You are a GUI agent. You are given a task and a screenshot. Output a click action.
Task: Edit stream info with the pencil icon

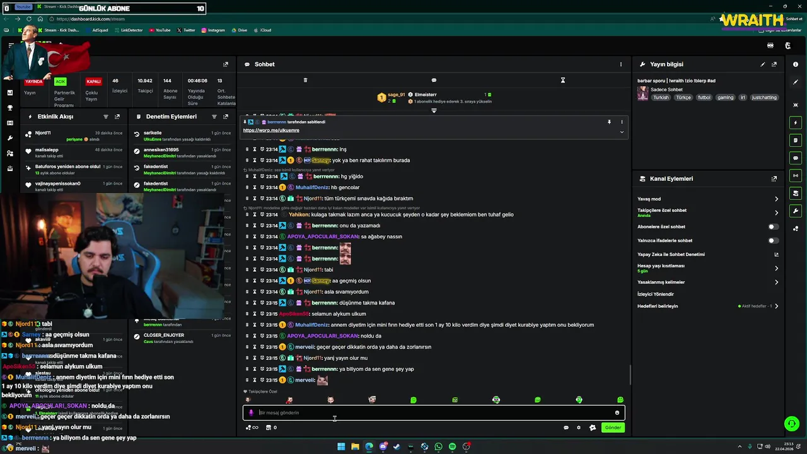763,64
